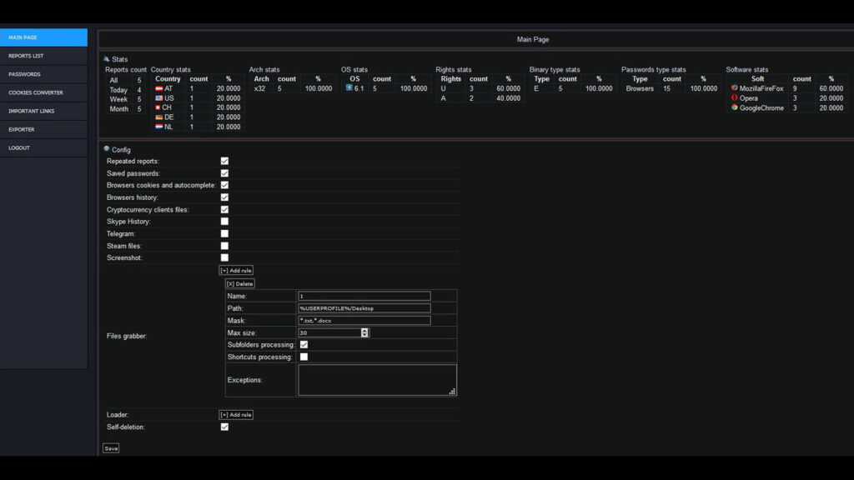Enable the Telegram checkbox

click(x=224, y=233)
